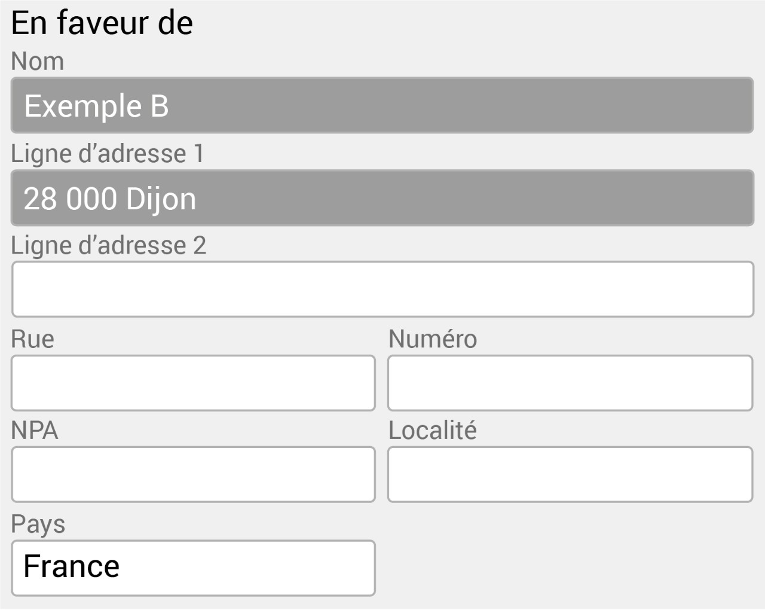Click the 'Rue' label
This screenshot has height=610, width=765.
pos(33,339)
